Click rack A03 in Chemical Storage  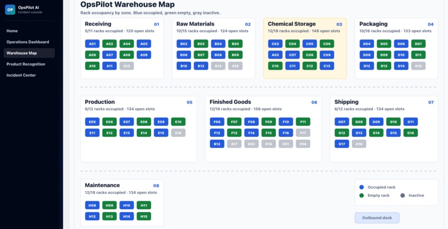click(275, 55)
